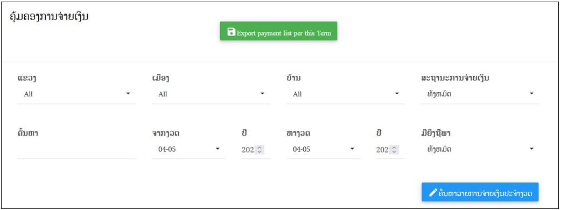Expand the ເມືອງ district dropdown arrow
The height and width of the screenshot is (210, 561).
[262, 94]
